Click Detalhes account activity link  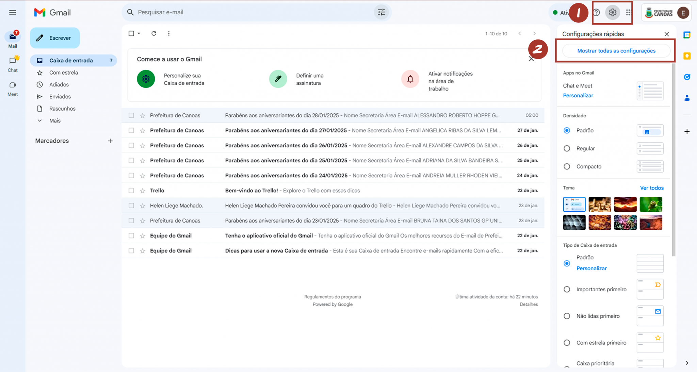click(529, 304)
